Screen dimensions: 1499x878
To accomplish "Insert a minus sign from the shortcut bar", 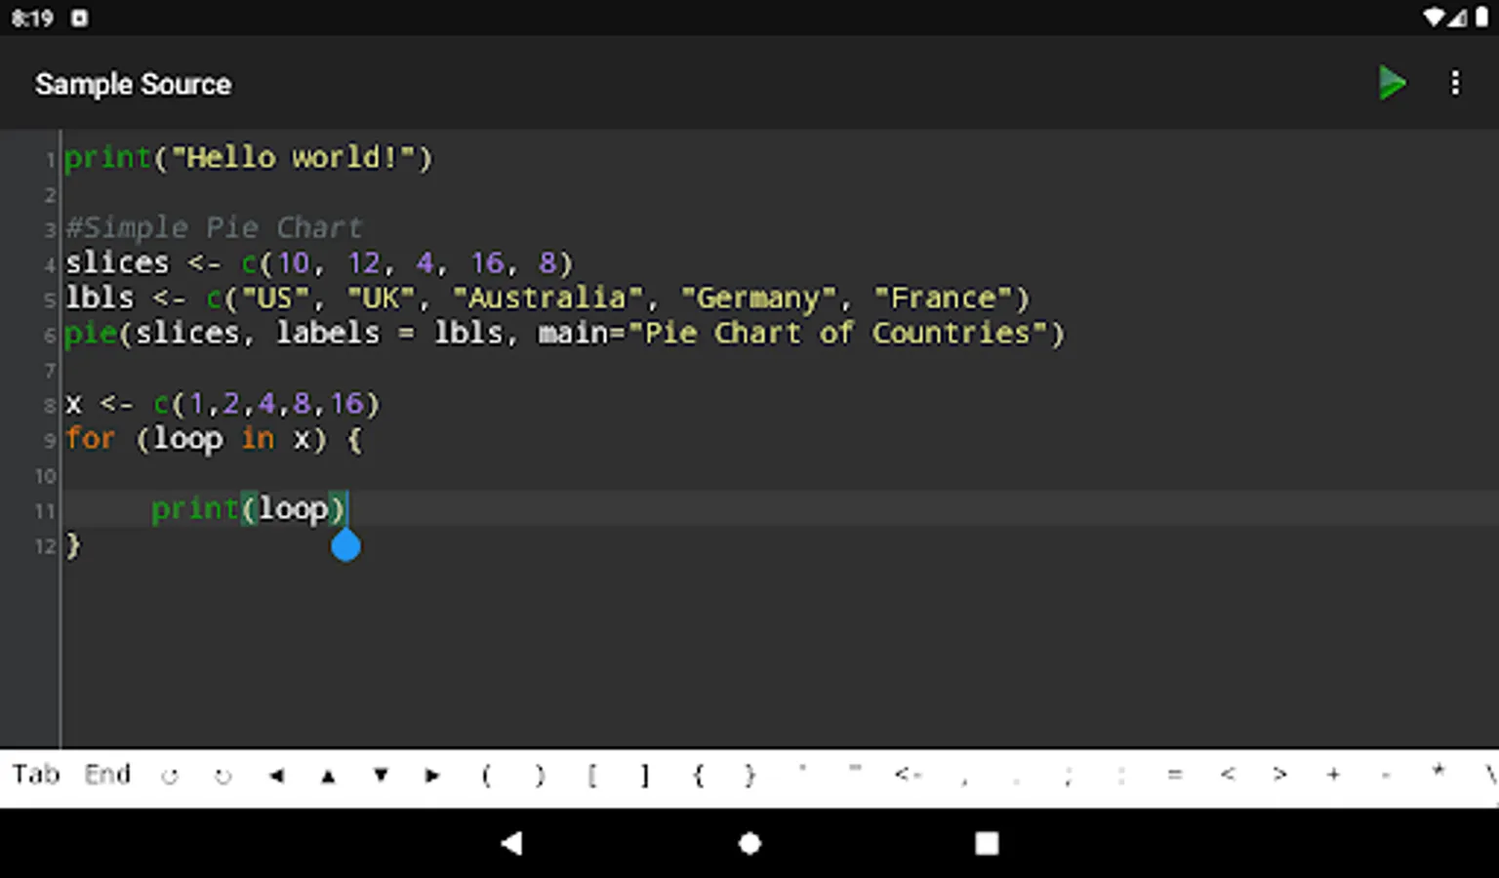I will 1386,776.
